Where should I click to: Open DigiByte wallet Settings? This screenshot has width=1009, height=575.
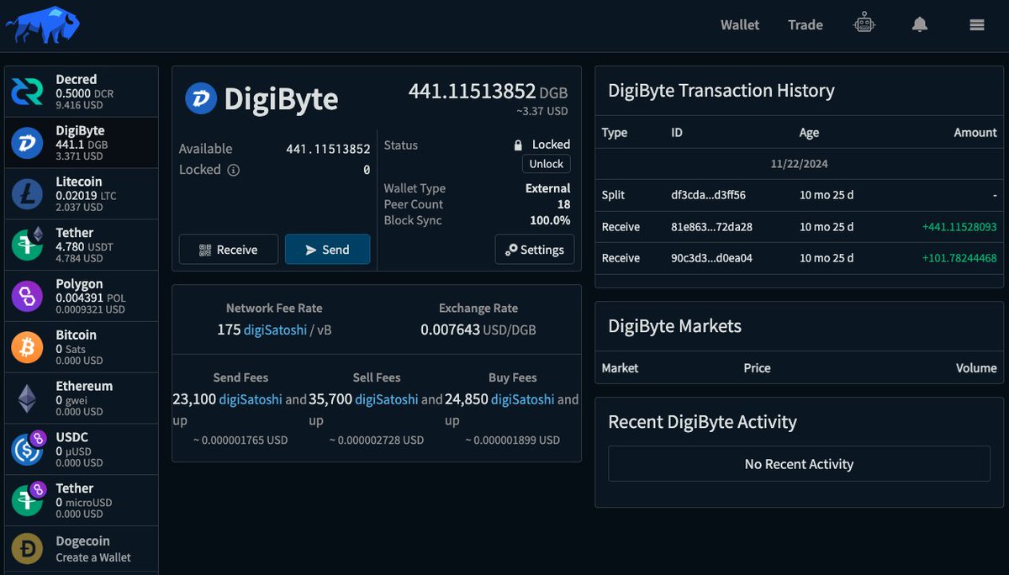coord(535,250)
